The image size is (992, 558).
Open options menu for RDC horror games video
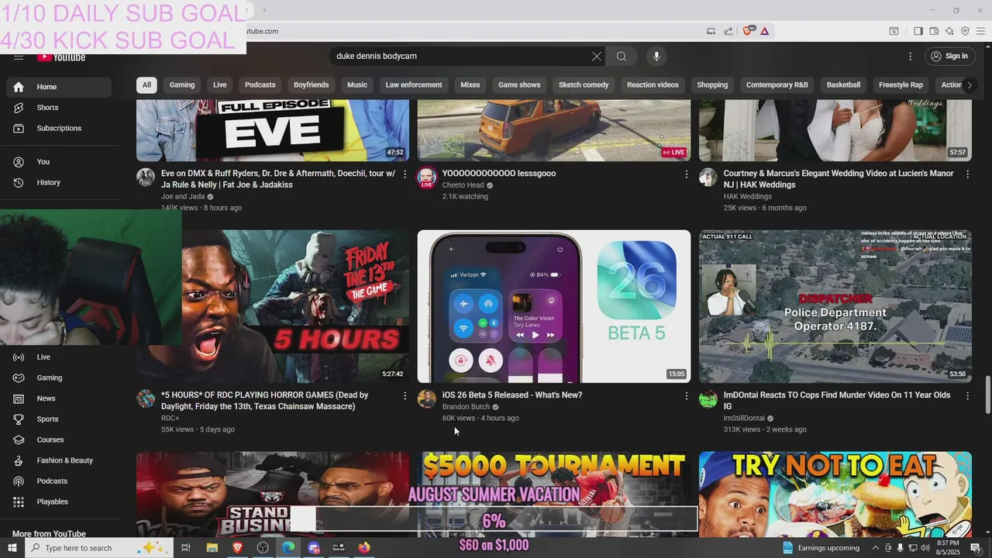tap(405, 396)
